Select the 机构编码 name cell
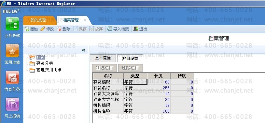This screenshot has width=265, height=123. click(108, 105)
